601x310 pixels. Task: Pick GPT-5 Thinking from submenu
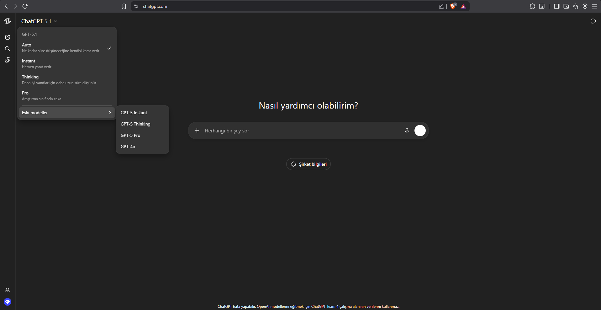point(135,124)
